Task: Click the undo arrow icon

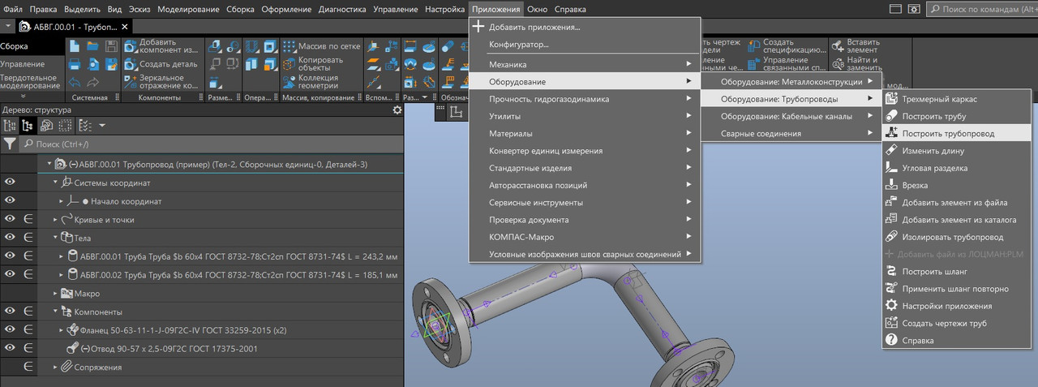Action: pos(74,82)
